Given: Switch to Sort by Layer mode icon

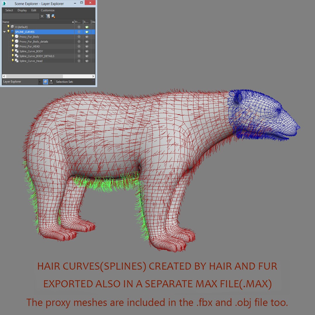Looking at the screenshot, I should [x=45, y=82].
